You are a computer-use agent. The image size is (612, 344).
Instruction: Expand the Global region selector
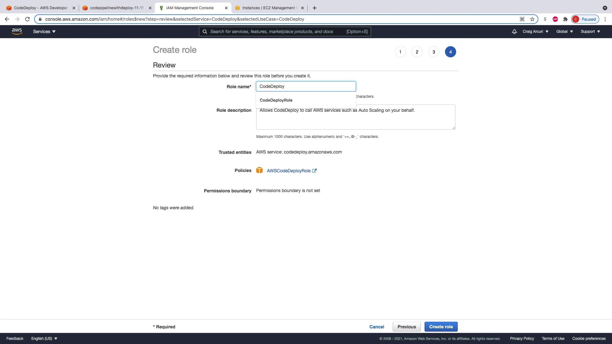click(565, 32)
